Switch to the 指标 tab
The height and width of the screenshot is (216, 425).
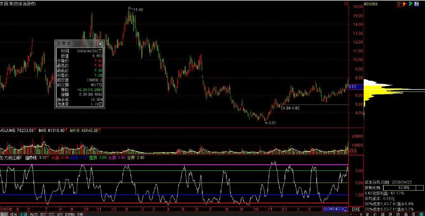tap(4, 214)
